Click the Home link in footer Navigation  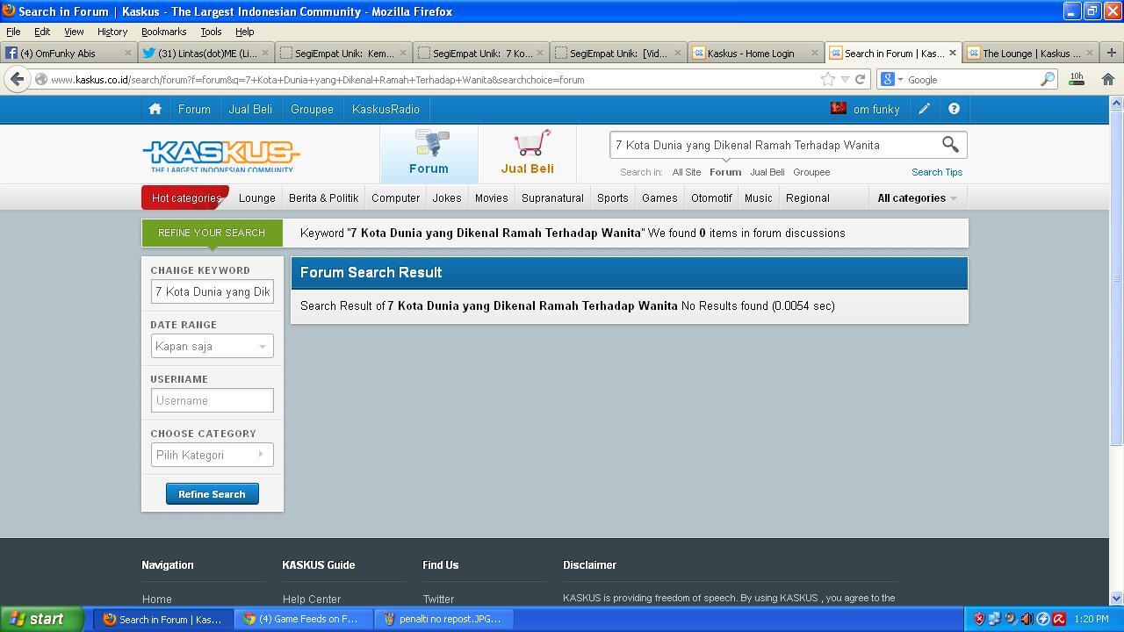157,599
